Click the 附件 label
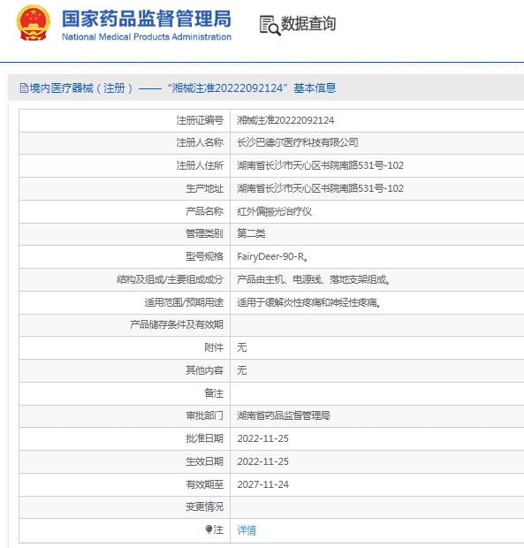 click(x=214, y=347)
